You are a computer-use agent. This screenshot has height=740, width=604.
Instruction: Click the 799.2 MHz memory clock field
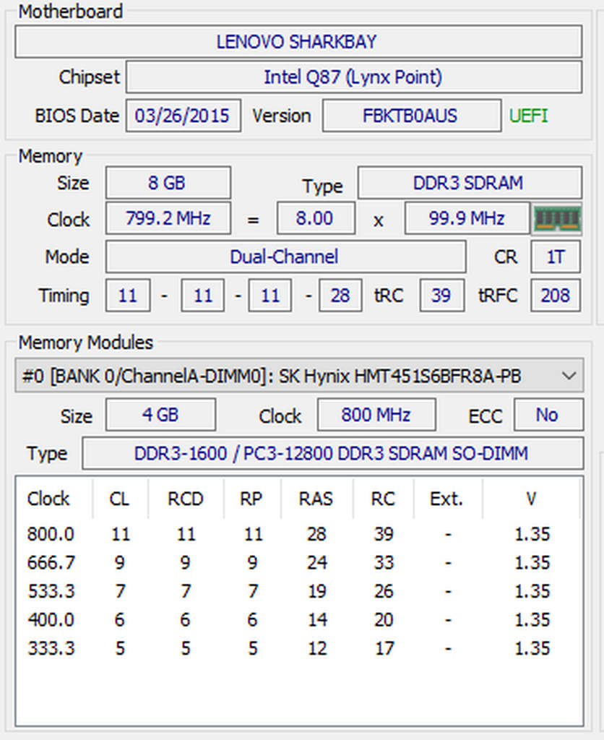click(x=168, y=218)
